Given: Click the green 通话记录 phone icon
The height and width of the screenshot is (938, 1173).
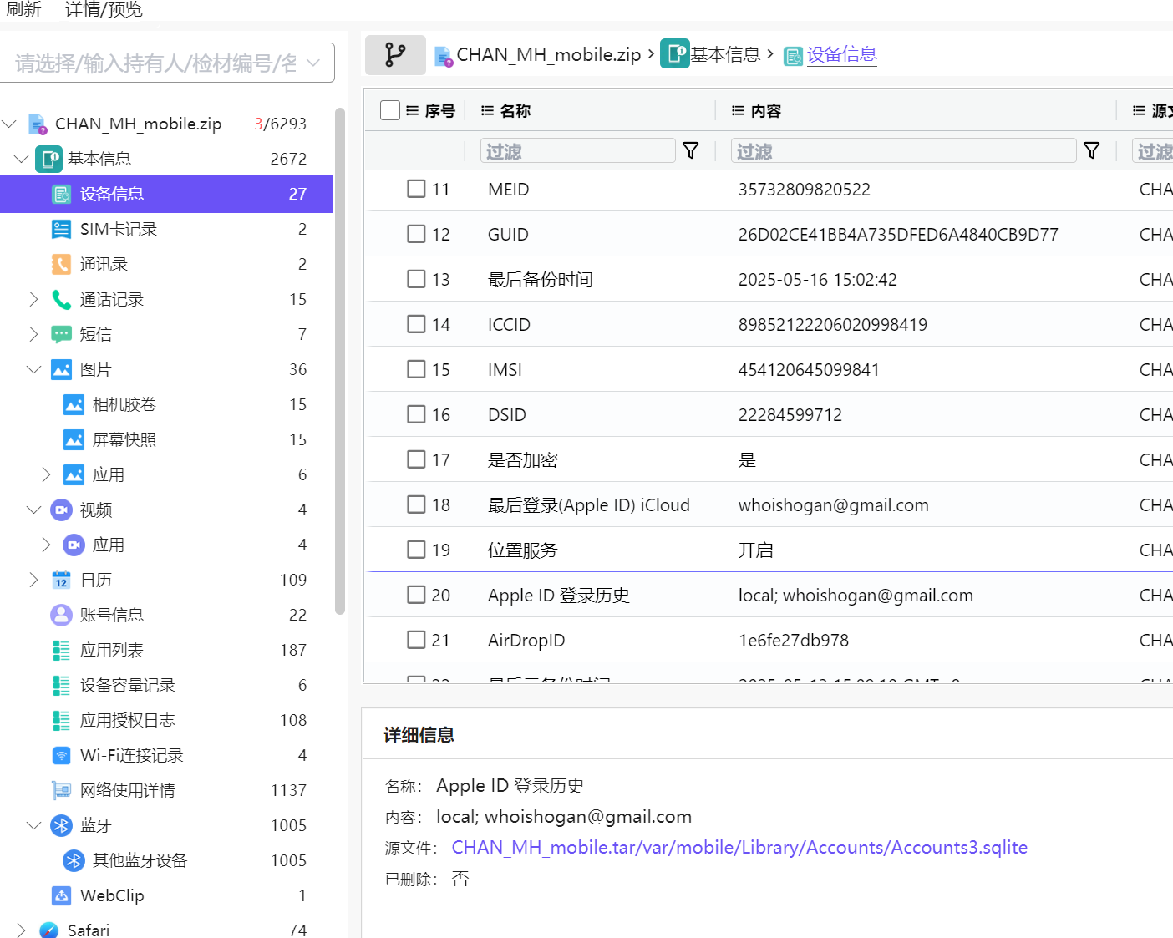Looking at the screenshot, I should [62, 299].
